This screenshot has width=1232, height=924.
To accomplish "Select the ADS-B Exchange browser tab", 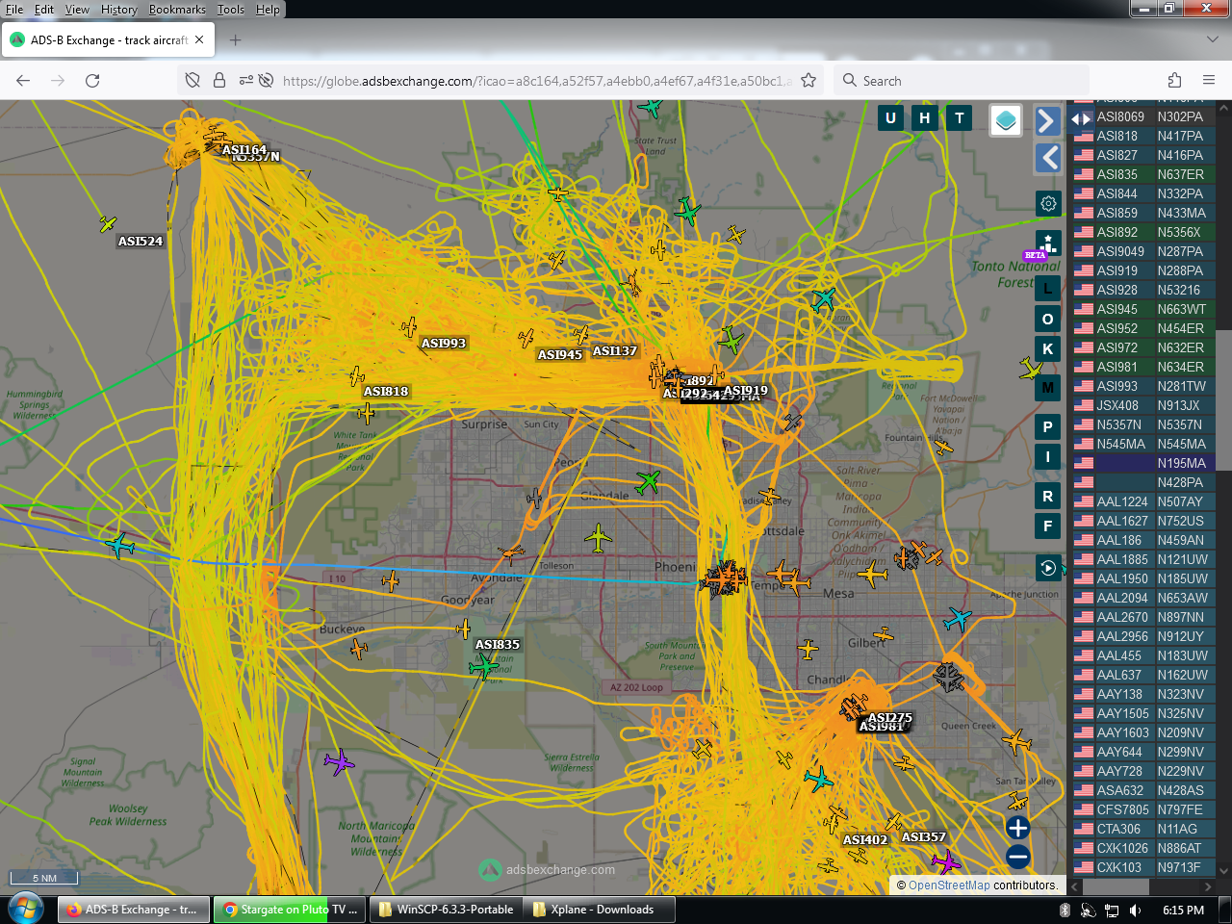I will click(x=108, y=40).
